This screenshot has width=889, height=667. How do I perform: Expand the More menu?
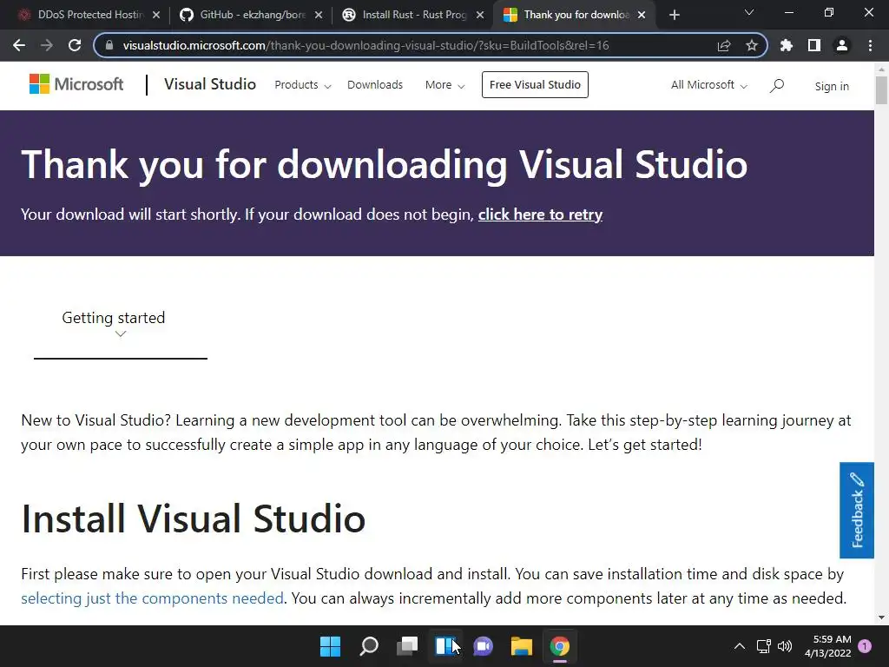445,85
